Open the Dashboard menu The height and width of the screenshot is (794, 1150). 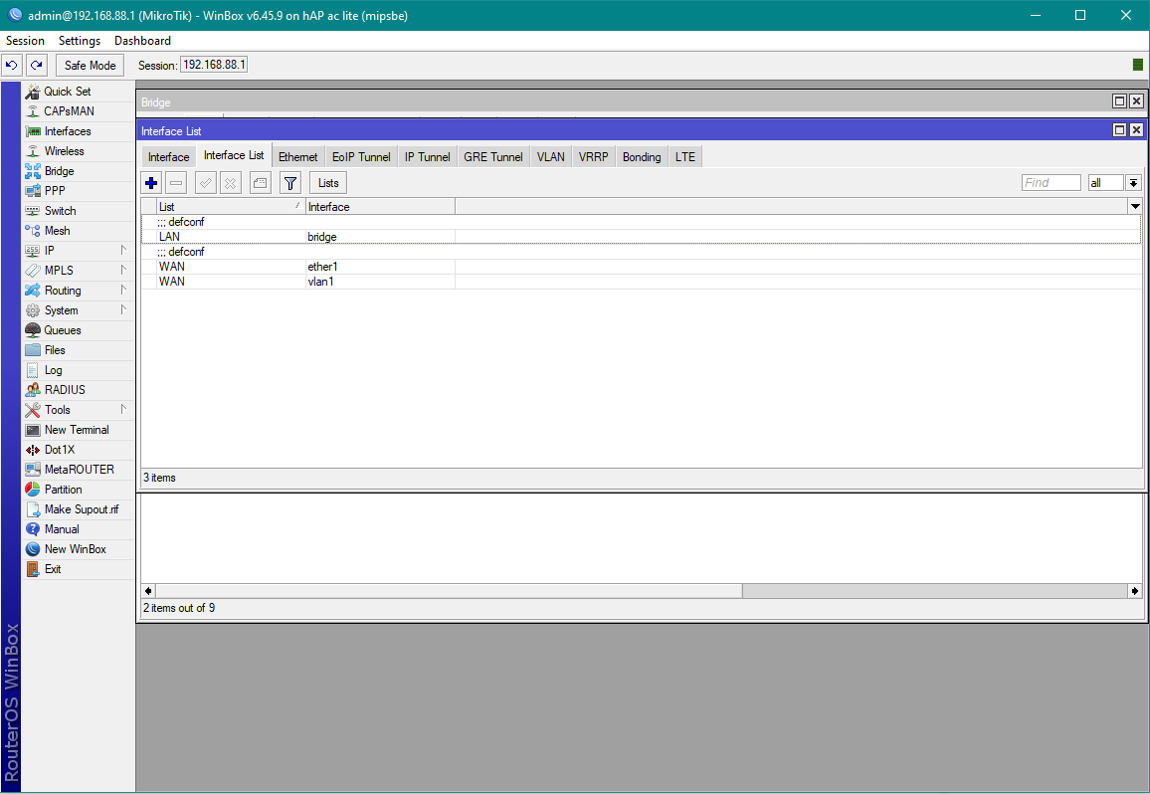coord(142,41)
